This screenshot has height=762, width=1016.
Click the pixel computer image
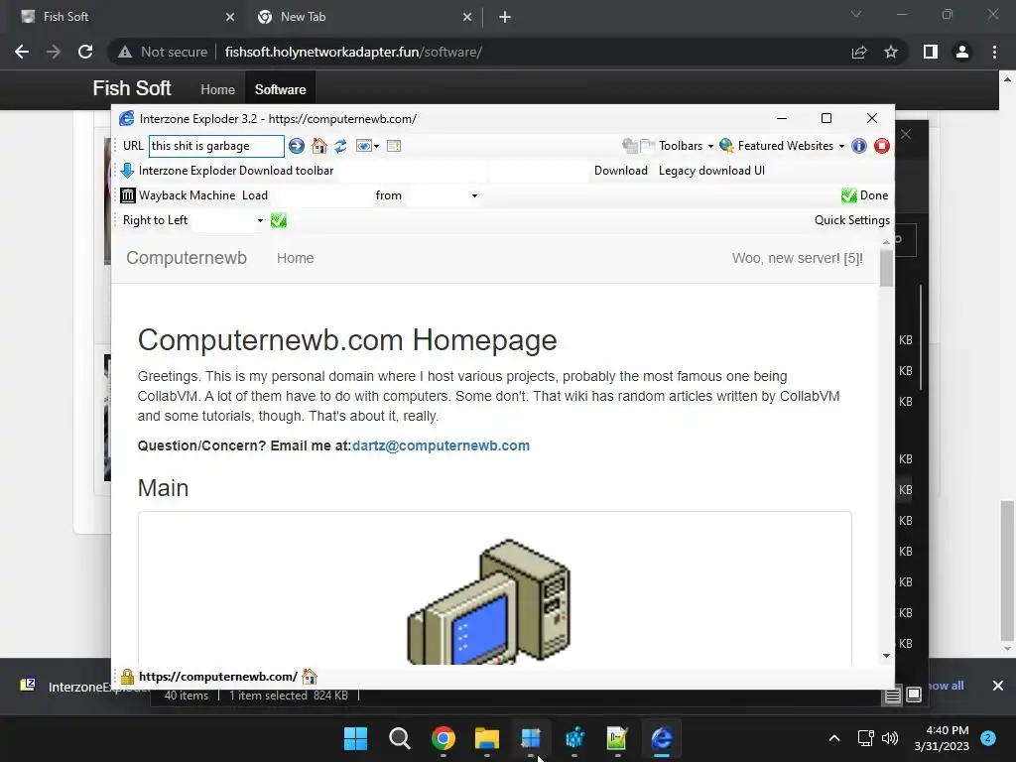(488, 601)
